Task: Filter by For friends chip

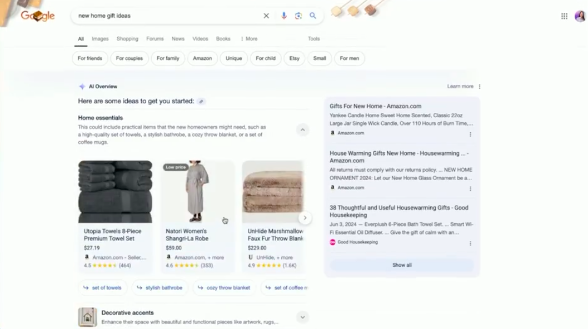Action: [90, 58]
